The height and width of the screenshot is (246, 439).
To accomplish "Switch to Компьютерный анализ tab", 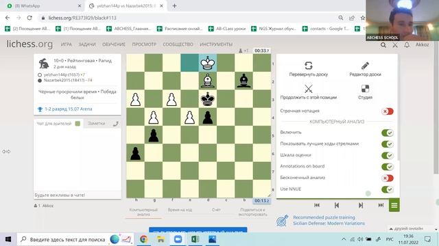I will click(x=143, y=212).
